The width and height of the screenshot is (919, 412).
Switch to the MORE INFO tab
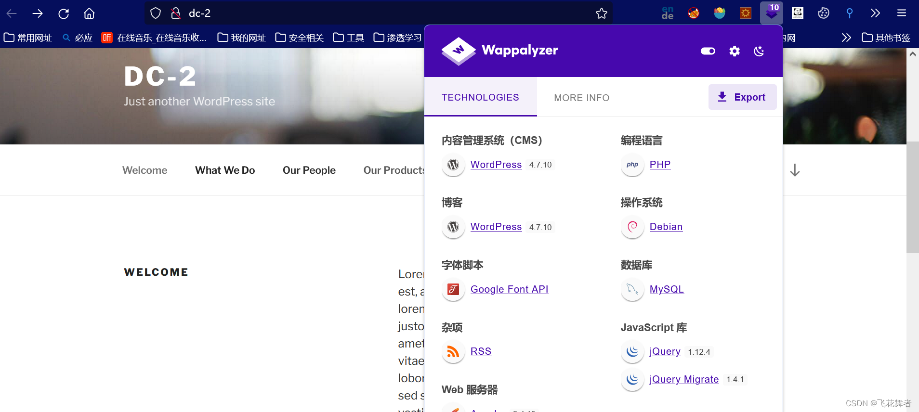pyautogui.click(x=582, y=98)
